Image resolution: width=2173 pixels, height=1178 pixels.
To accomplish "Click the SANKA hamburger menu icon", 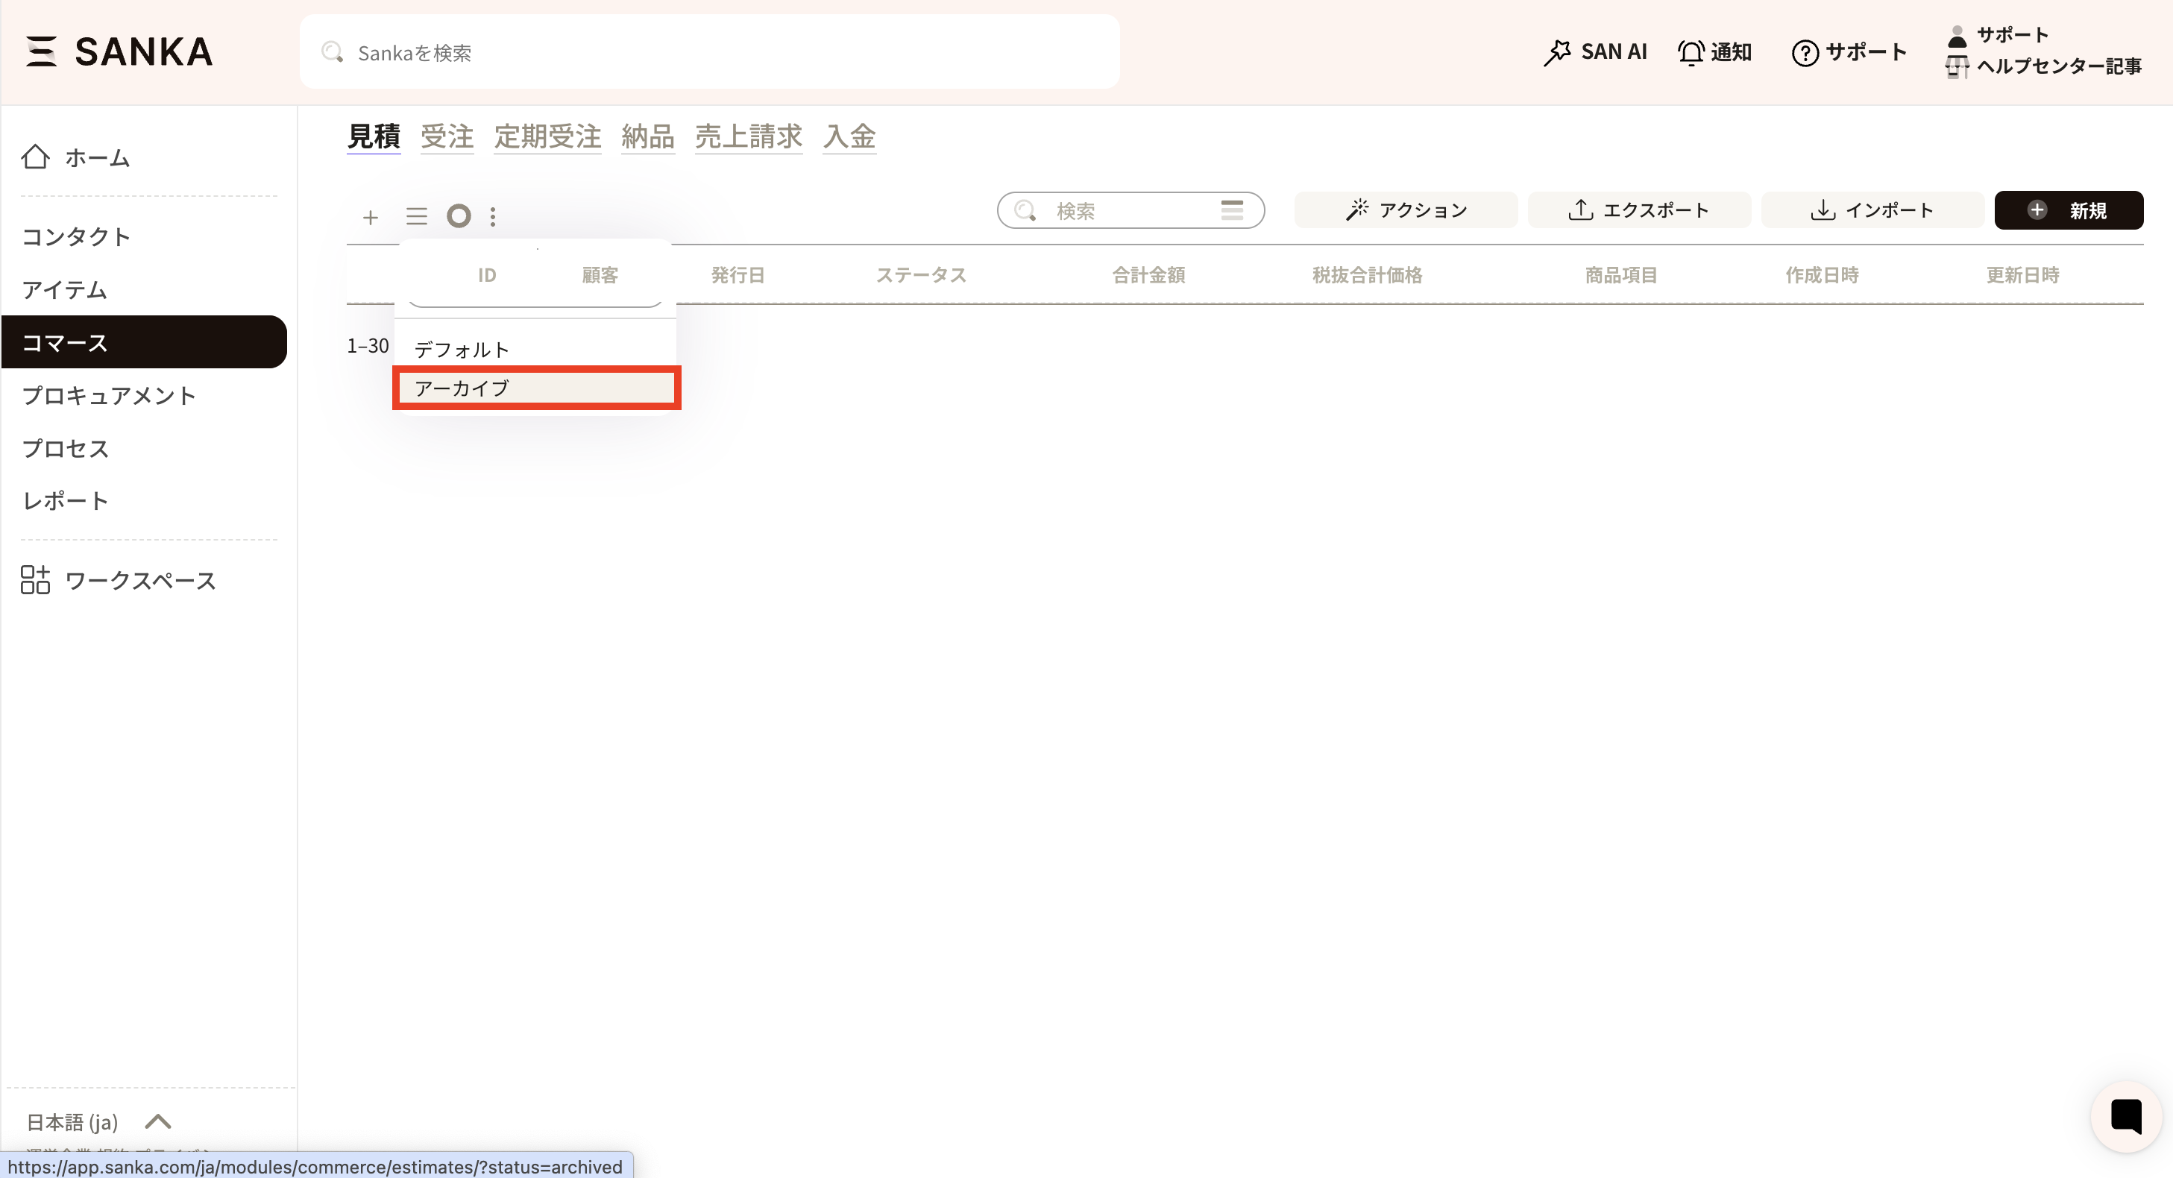I will 40,51.
